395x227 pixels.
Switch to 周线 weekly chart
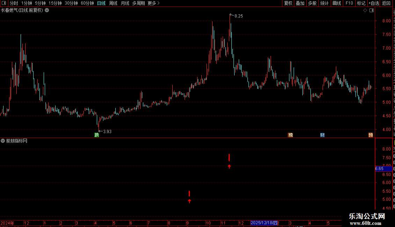113,3
